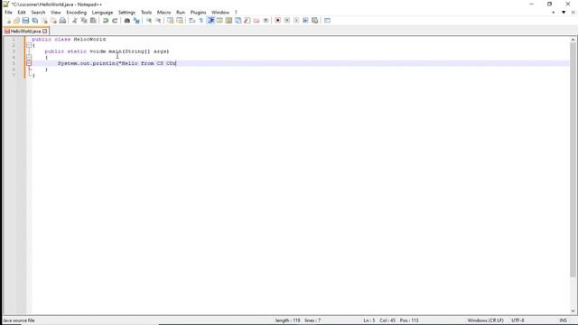Toggle the indent guide button
Image resolution: width=578 pixels, height=325 pixels.
[x=210, y=21]
